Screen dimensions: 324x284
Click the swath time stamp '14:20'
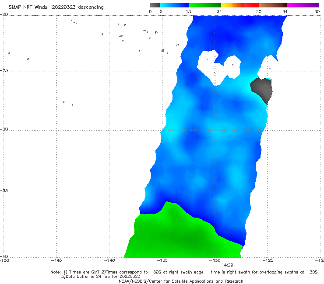[227, 265]
